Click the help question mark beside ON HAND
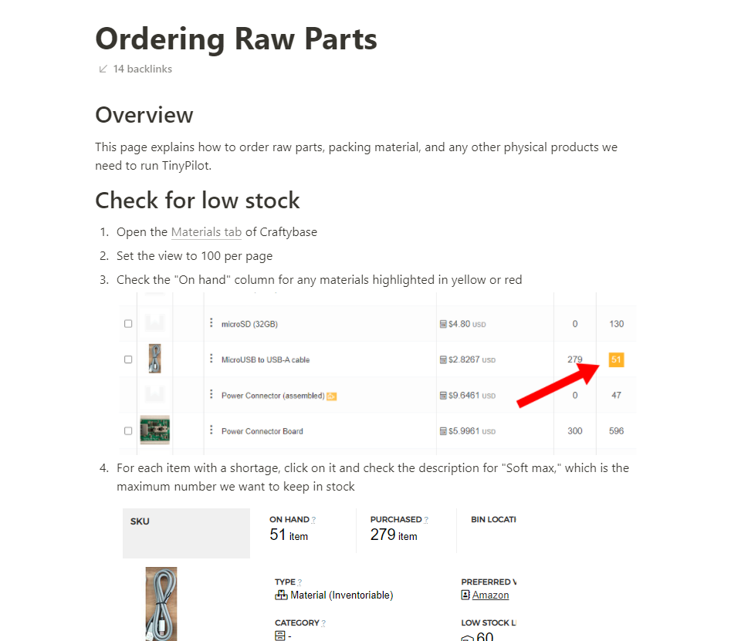The height and width of the screenshot is (641, 731). (313, 520)
